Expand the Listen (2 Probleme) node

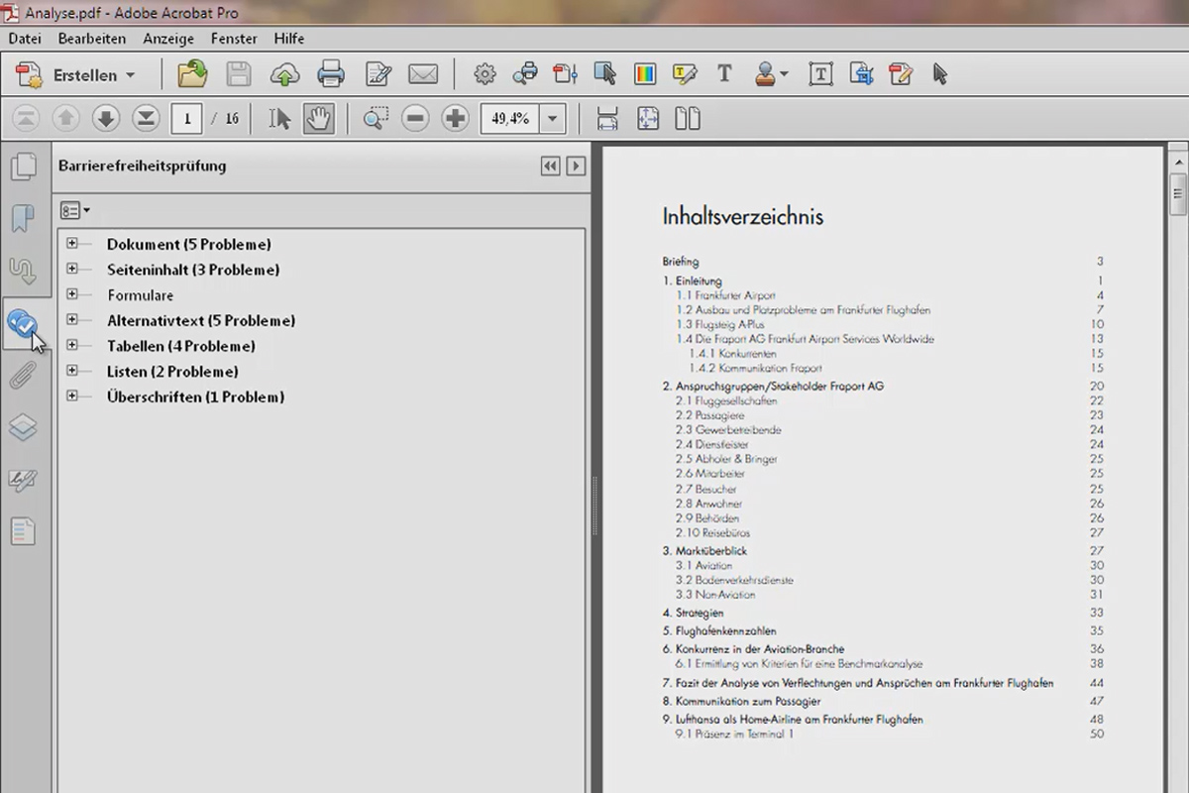click(72, 371)
